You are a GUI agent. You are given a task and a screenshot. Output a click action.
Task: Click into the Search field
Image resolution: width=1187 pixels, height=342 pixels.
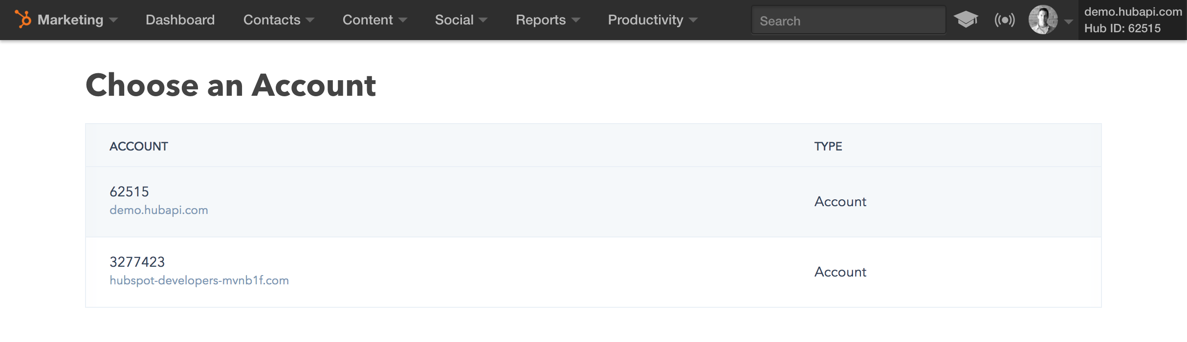click(x=849, y=21)
